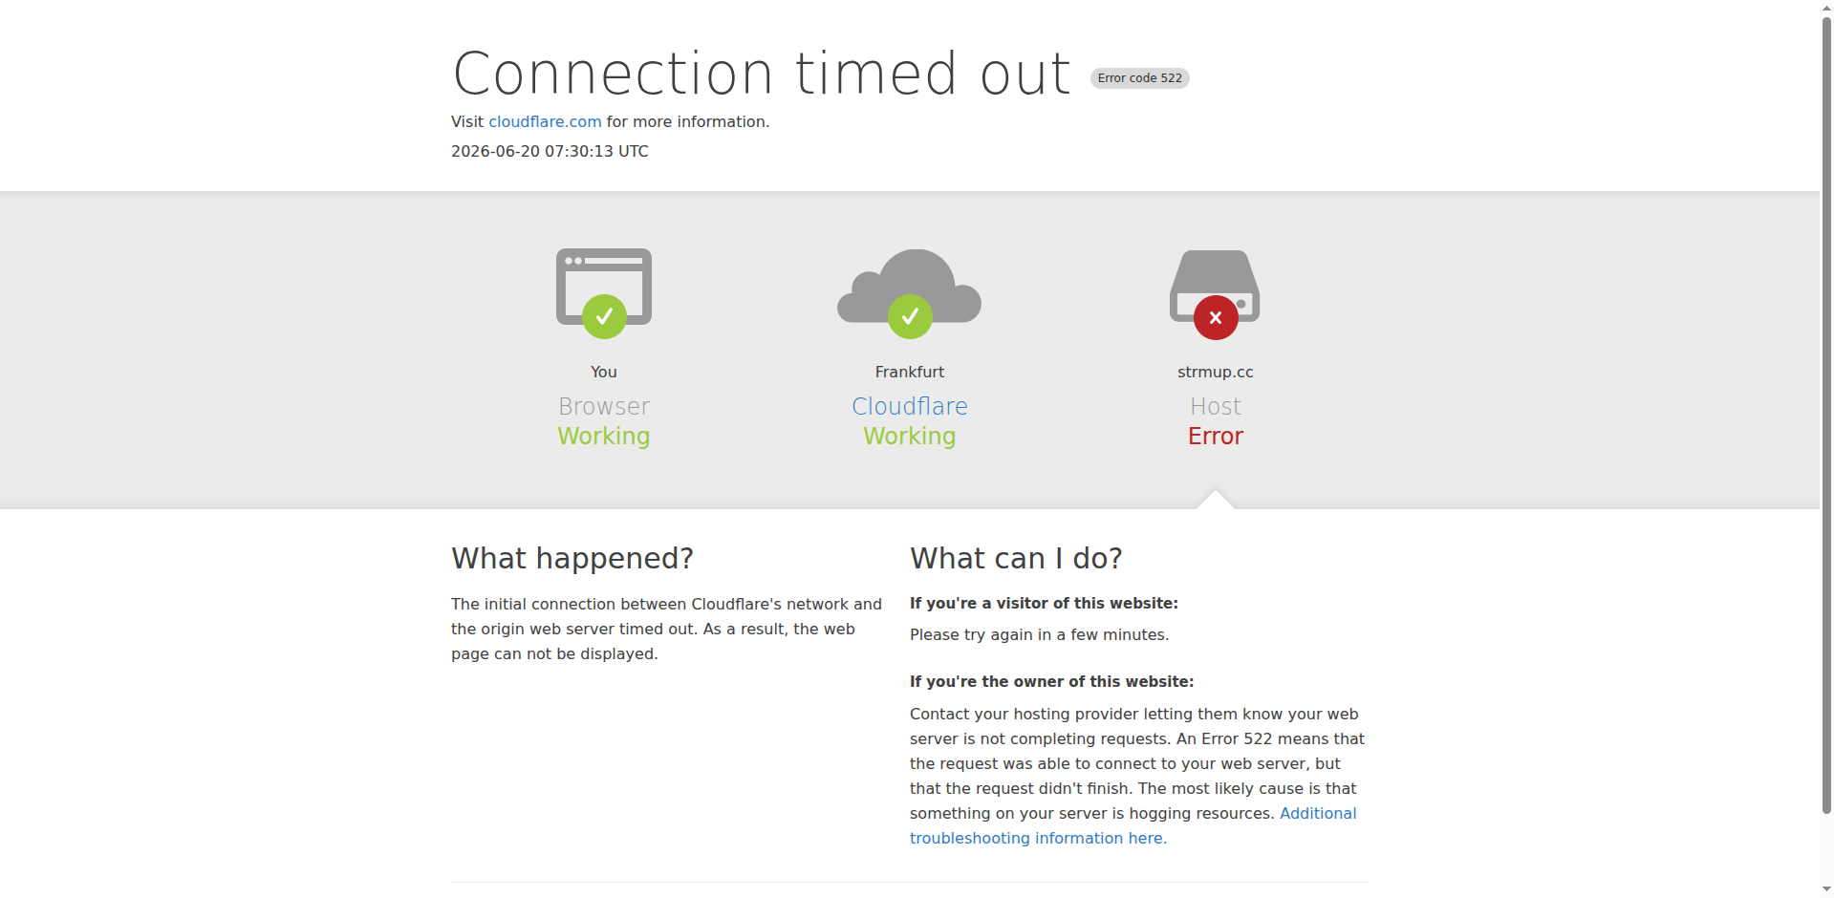Open the cloudflare.com link
The image size is (1834, 898).
545,121
